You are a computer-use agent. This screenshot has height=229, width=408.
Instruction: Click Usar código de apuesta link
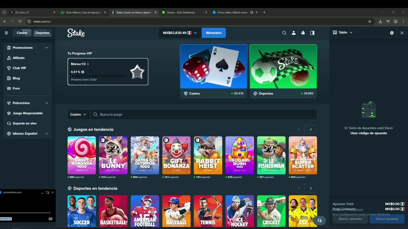(x=368, y=133)
